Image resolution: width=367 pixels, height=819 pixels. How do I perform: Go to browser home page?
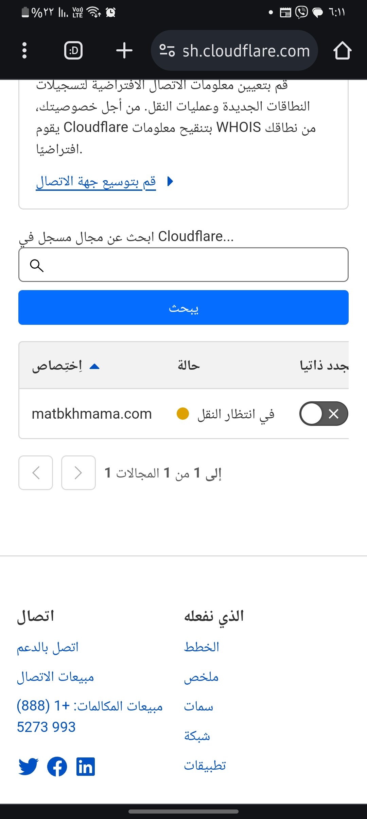point(342,50)
